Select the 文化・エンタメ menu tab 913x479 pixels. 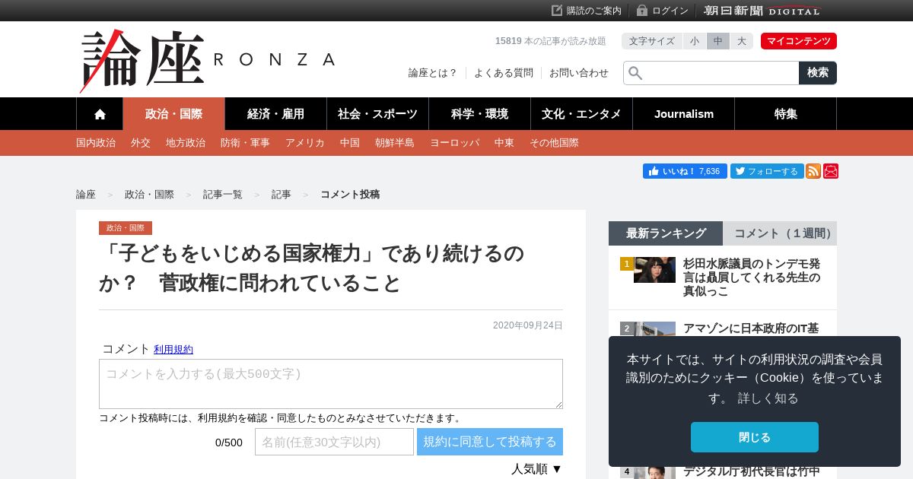tap(582, 114)
